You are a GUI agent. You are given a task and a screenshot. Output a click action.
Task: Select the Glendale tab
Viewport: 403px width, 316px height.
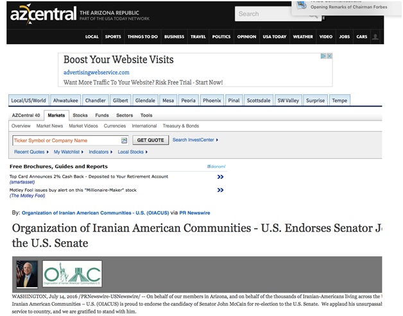[145, 101]
